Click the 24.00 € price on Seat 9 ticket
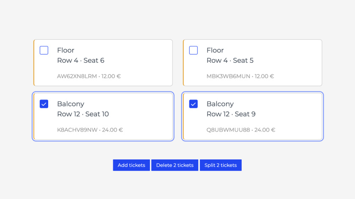Image resolution: width=355 pixels, height=199 pixels. pos(265,130)
